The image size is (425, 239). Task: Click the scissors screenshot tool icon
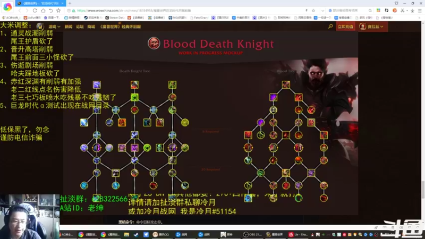pos(403,11)
